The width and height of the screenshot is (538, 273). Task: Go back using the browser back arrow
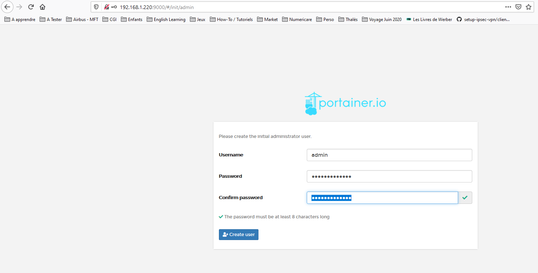click(7, 7)
